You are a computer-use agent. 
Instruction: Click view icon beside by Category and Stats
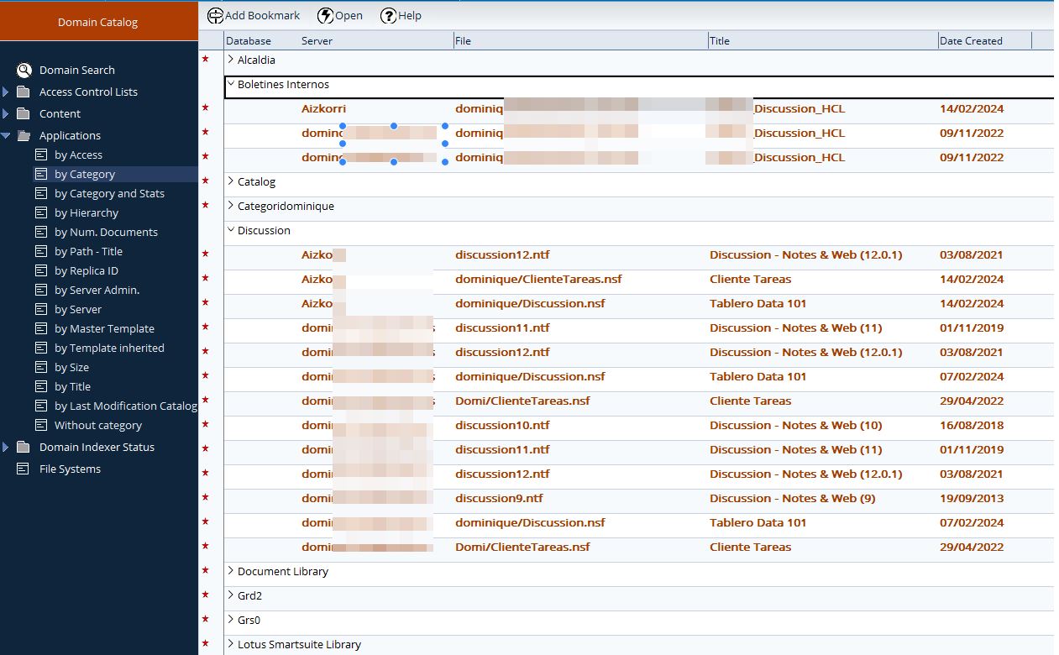pyautogui.click(x=41, y=193)
